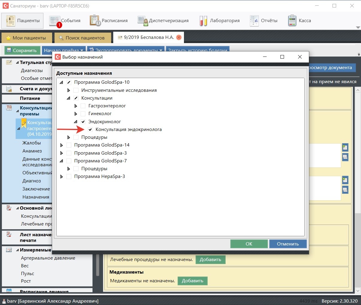This screenshot has width=361, height=305.
Task: Open the Лаборатория test tubes icon
Action: (203, 21)
